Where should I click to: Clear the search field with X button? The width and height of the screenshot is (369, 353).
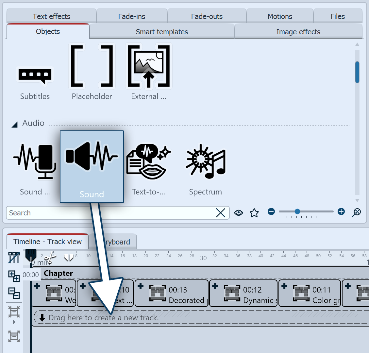tap(221, 213)
